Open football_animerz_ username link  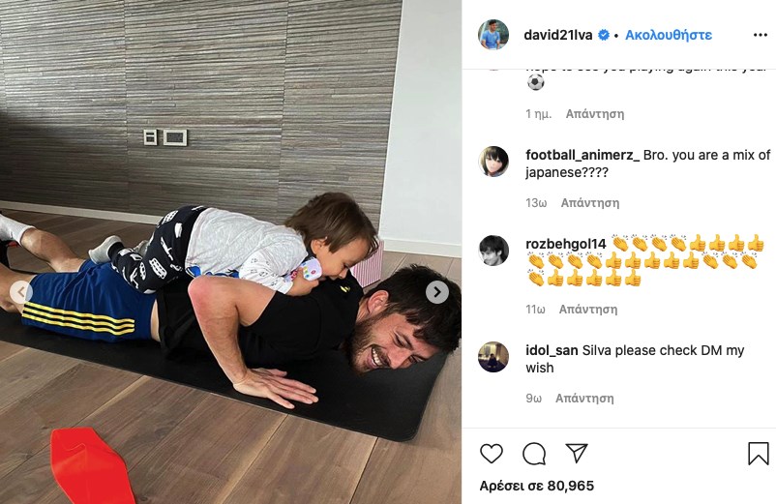click(582, 155)
